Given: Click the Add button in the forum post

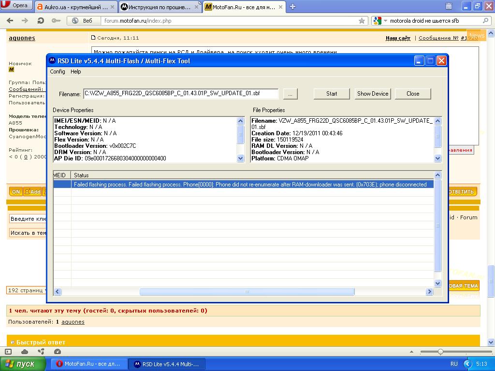Looking at the screenshot, I should [x=32, y=191].
